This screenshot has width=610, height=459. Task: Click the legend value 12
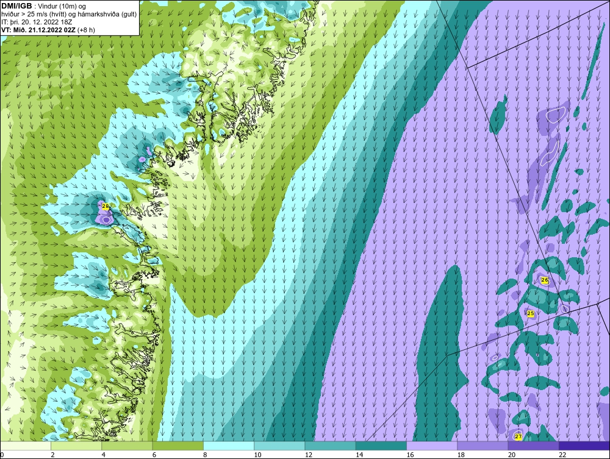309,455
